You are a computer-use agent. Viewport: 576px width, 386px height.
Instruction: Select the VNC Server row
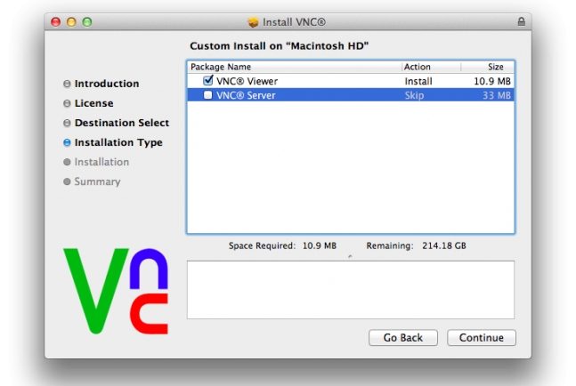coord(351,95)
